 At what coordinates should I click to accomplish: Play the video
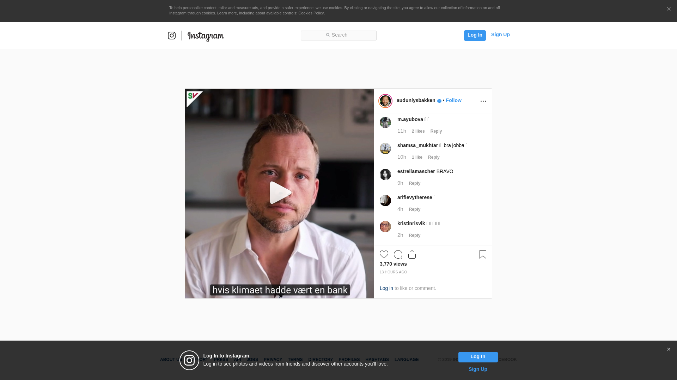[x=280, y=193]
